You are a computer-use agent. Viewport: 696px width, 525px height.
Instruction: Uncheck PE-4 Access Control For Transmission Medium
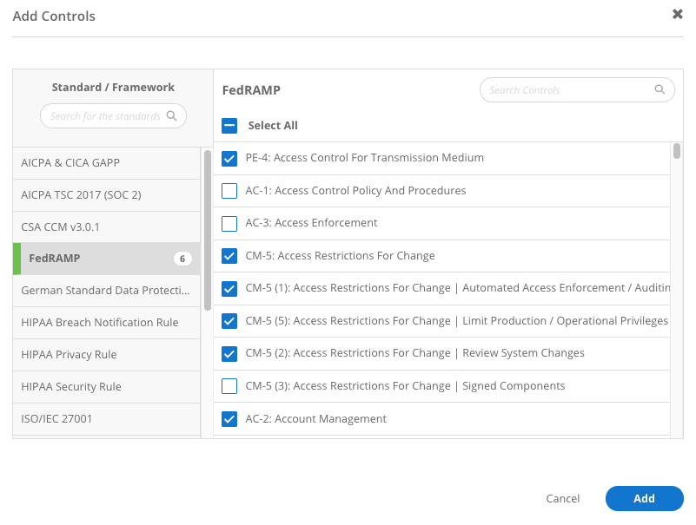(229, 158)
